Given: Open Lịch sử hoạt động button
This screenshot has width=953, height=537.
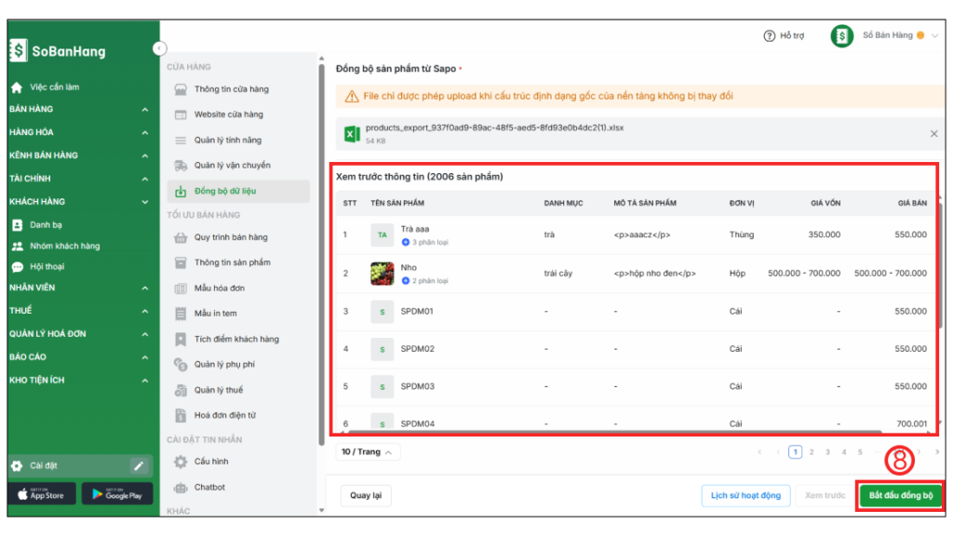Looking at the screenshot, I should (x=745, y=496).
